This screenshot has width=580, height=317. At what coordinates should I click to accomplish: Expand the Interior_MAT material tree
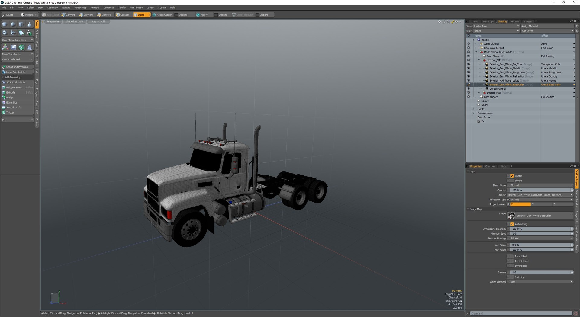(479, 93)
